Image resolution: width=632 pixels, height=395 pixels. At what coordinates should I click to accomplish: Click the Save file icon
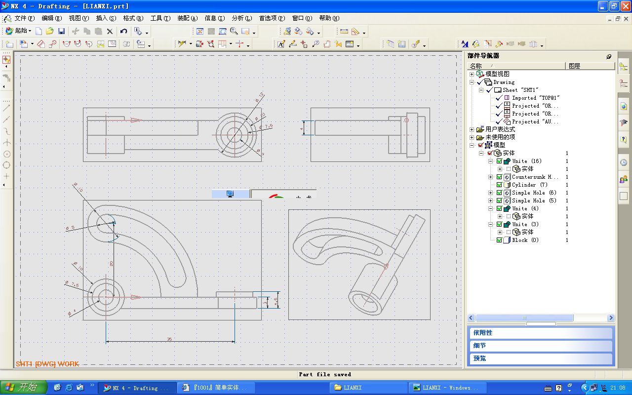click(x=62, y=31)
